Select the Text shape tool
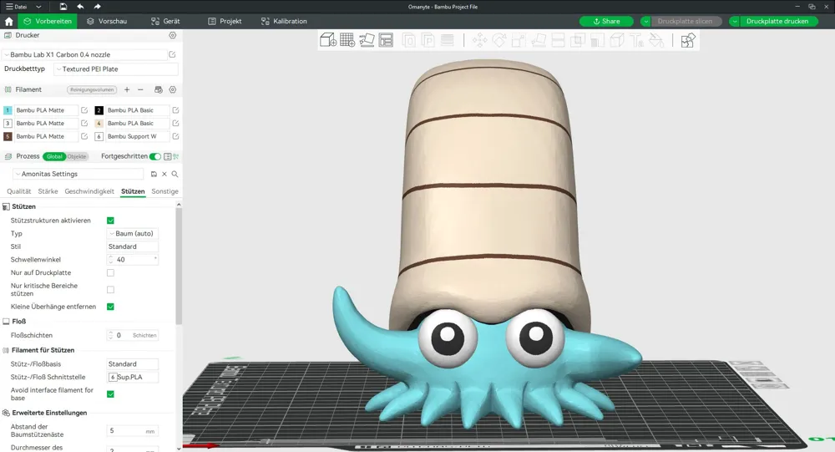The height and width of the screenshot is (452, 835). 636,40
